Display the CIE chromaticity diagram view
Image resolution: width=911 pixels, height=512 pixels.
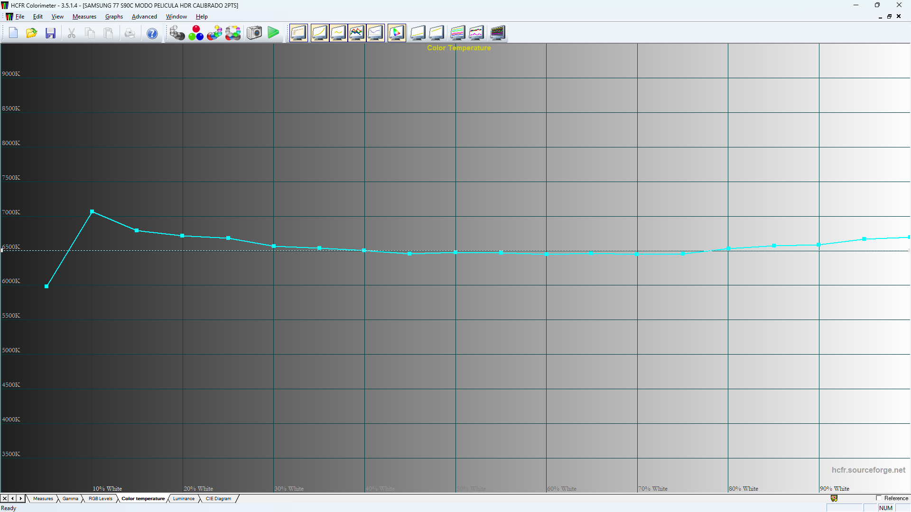coord(397,33)
